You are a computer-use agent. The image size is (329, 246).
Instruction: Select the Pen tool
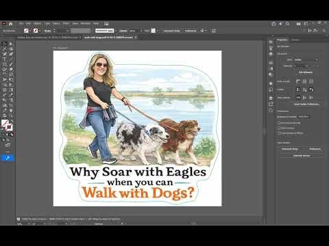pyautogui.click(x=4, y=54)
